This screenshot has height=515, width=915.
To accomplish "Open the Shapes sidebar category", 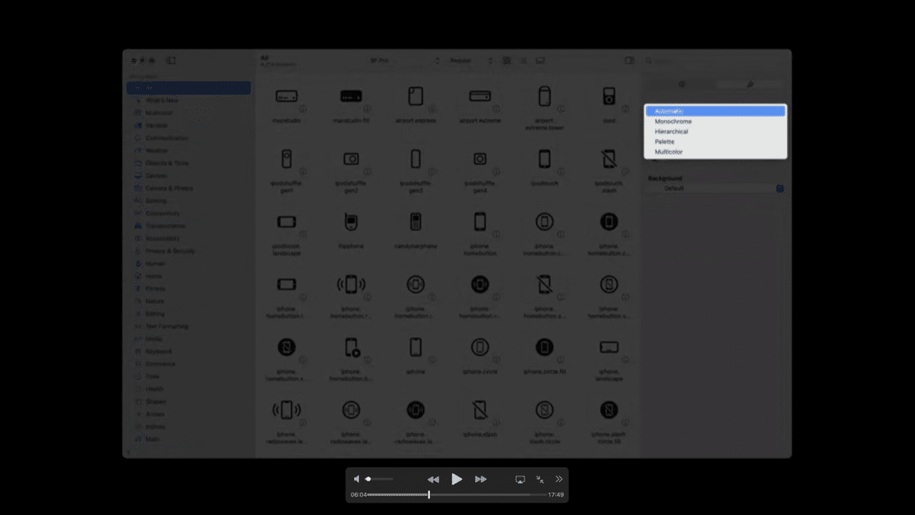I will click(x=188, y=401).
